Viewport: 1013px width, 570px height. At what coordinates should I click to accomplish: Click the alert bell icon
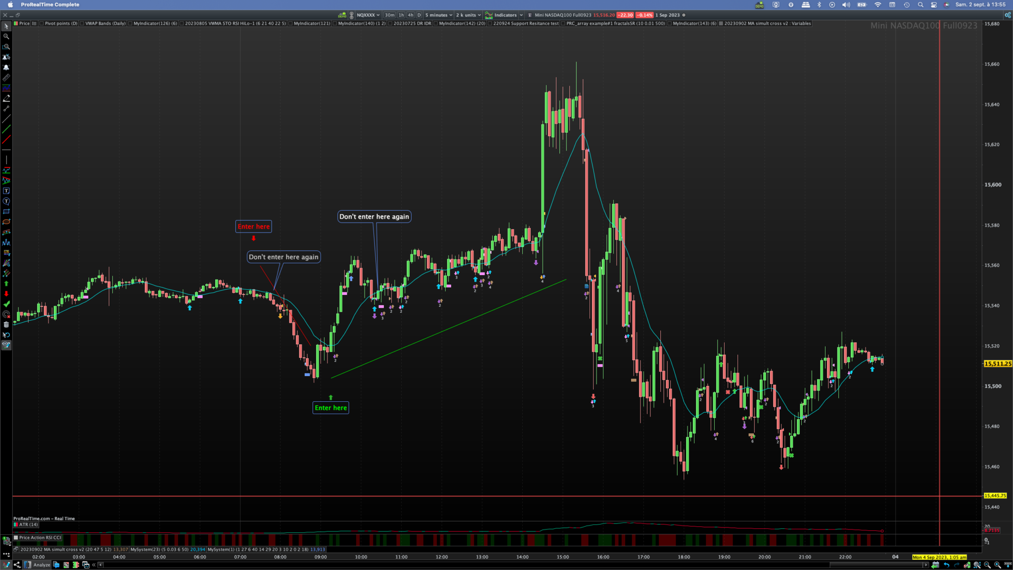click(6, 67)
